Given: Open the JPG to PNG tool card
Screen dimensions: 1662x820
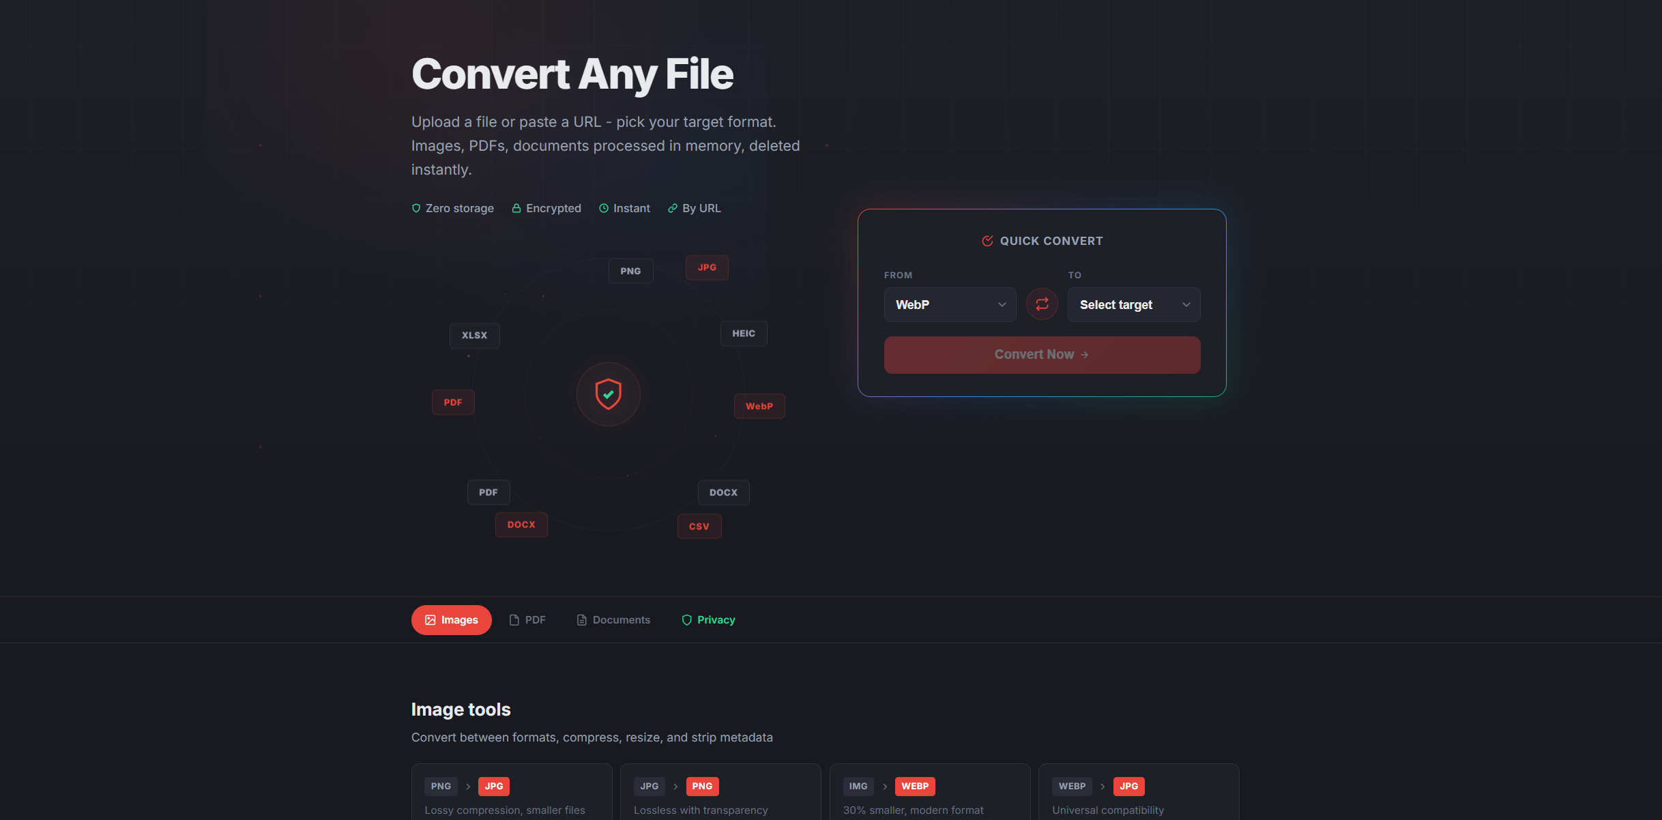Looking at the screenshot, I should tap(720, 792).
